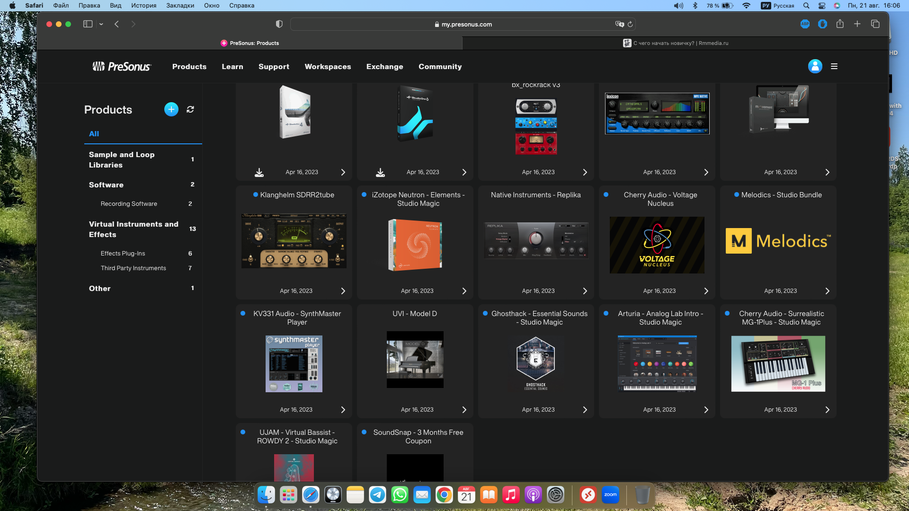
Task: Open the hamburger menu icon
Action: pos(834,66)
